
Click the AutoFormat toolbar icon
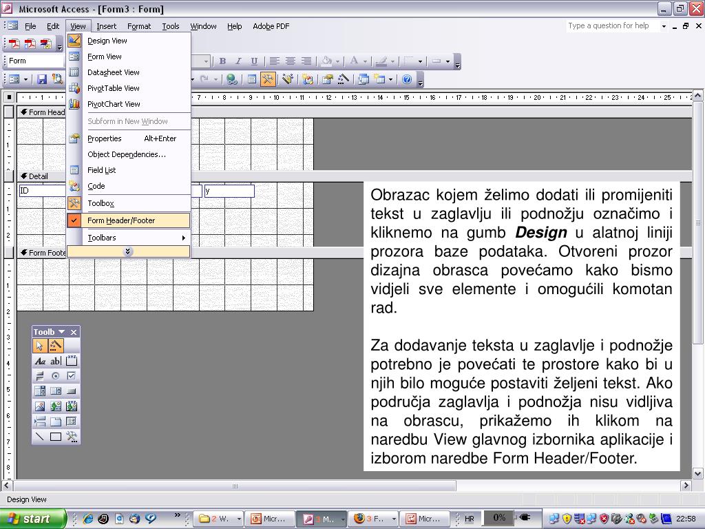coord(287,80)
